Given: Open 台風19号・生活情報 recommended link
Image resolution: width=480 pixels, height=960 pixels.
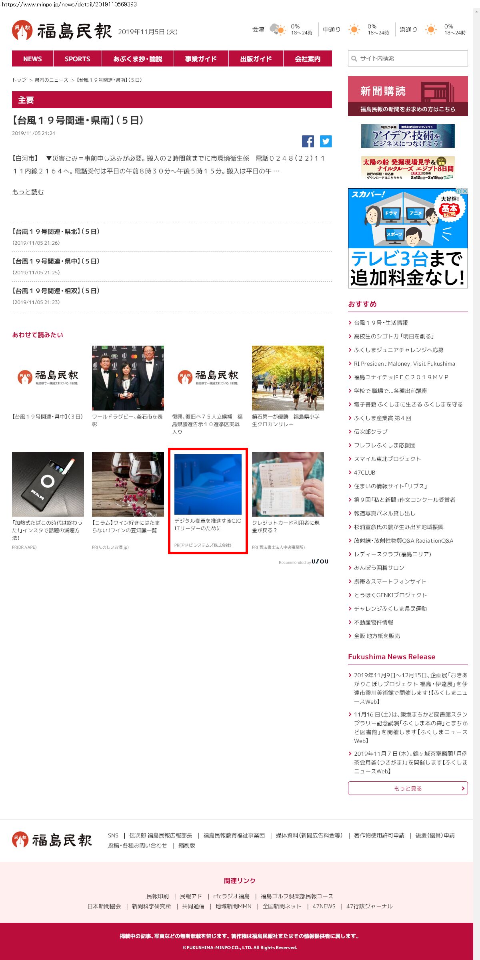Looking at the screenshot, I should (x=381, y=323).
